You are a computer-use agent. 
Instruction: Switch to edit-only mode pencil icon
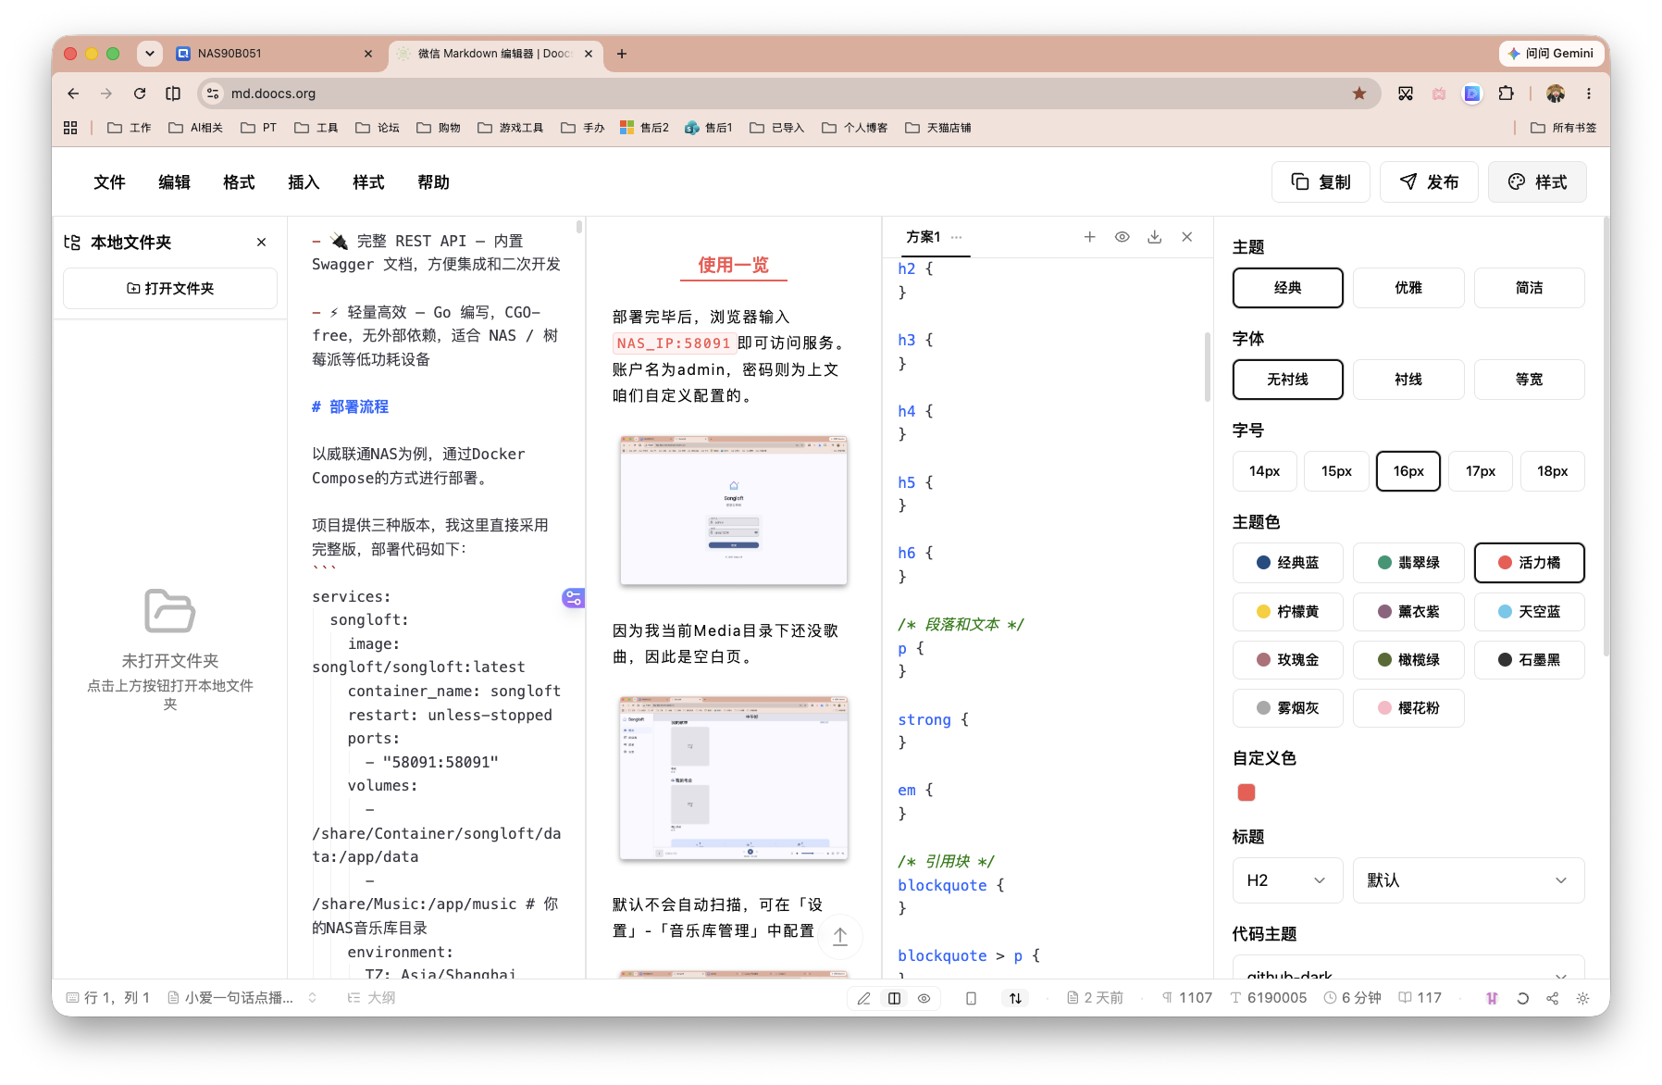click(863, 998)
